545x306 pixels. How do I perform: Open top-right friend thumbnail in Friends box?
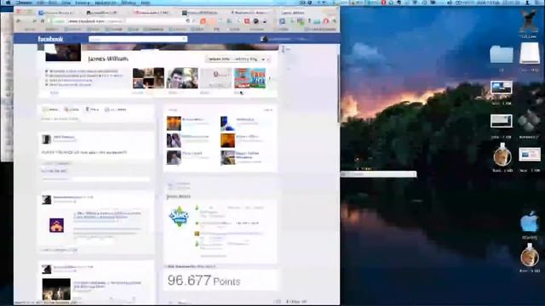[227, 123]
